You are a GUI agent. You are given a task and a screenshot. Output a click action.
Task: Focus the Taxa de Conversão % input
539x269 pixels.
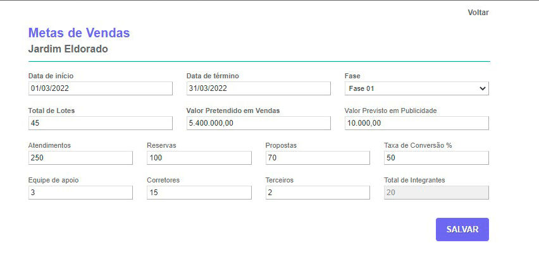(436, 158)
